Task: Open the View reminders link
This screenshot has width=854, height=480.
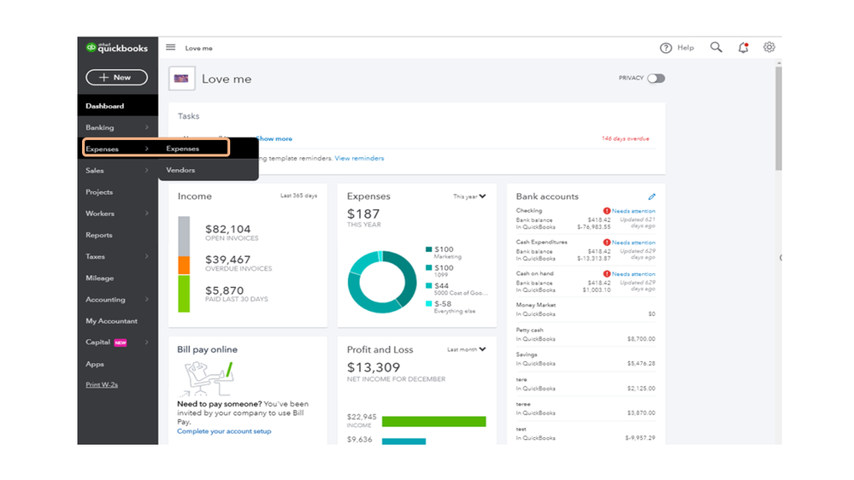Action: 359,158
